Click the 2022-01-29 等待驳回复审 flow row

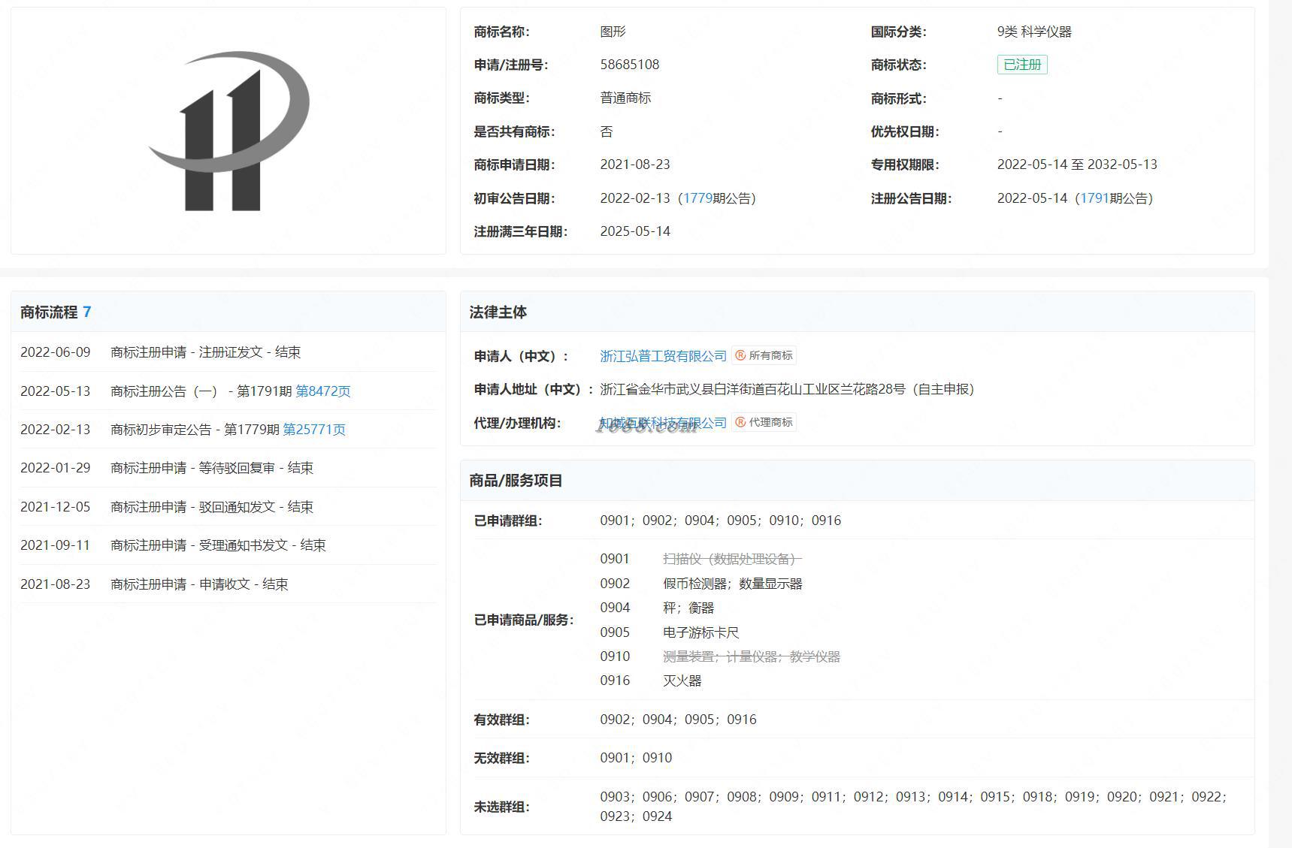tap(228, 468)
